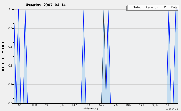
Task: Click the 'CC BY-SA 3.0' license text
Action: [172, 109]
